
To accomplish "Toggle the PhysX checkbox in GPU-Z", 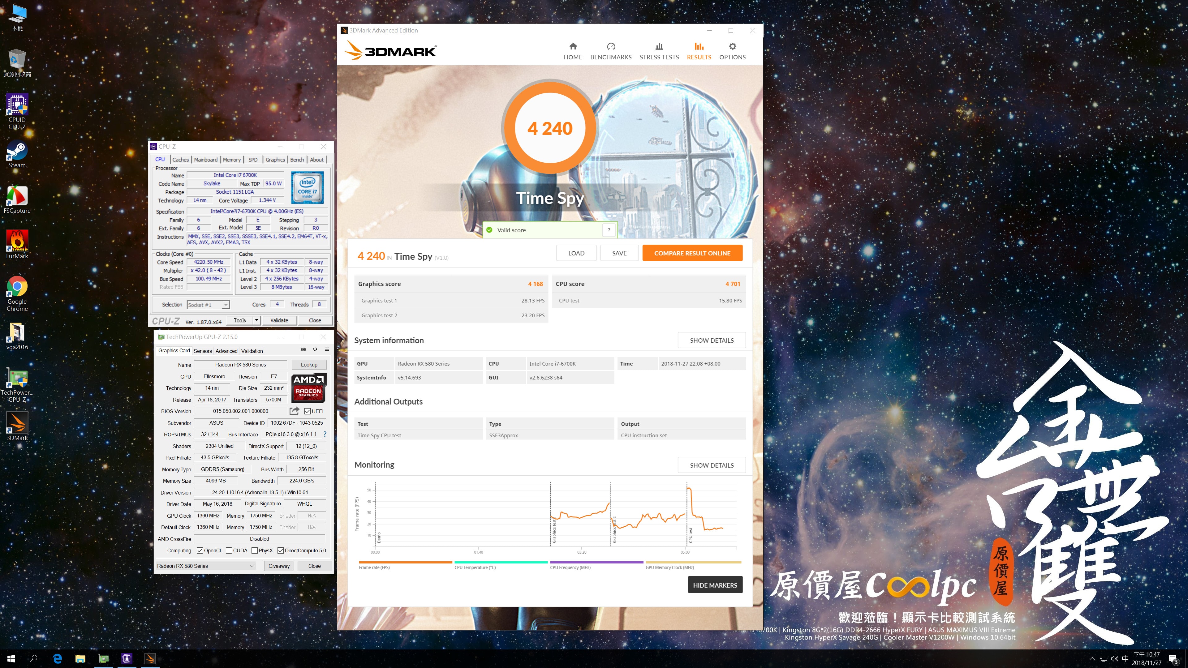I will point(255,550).
